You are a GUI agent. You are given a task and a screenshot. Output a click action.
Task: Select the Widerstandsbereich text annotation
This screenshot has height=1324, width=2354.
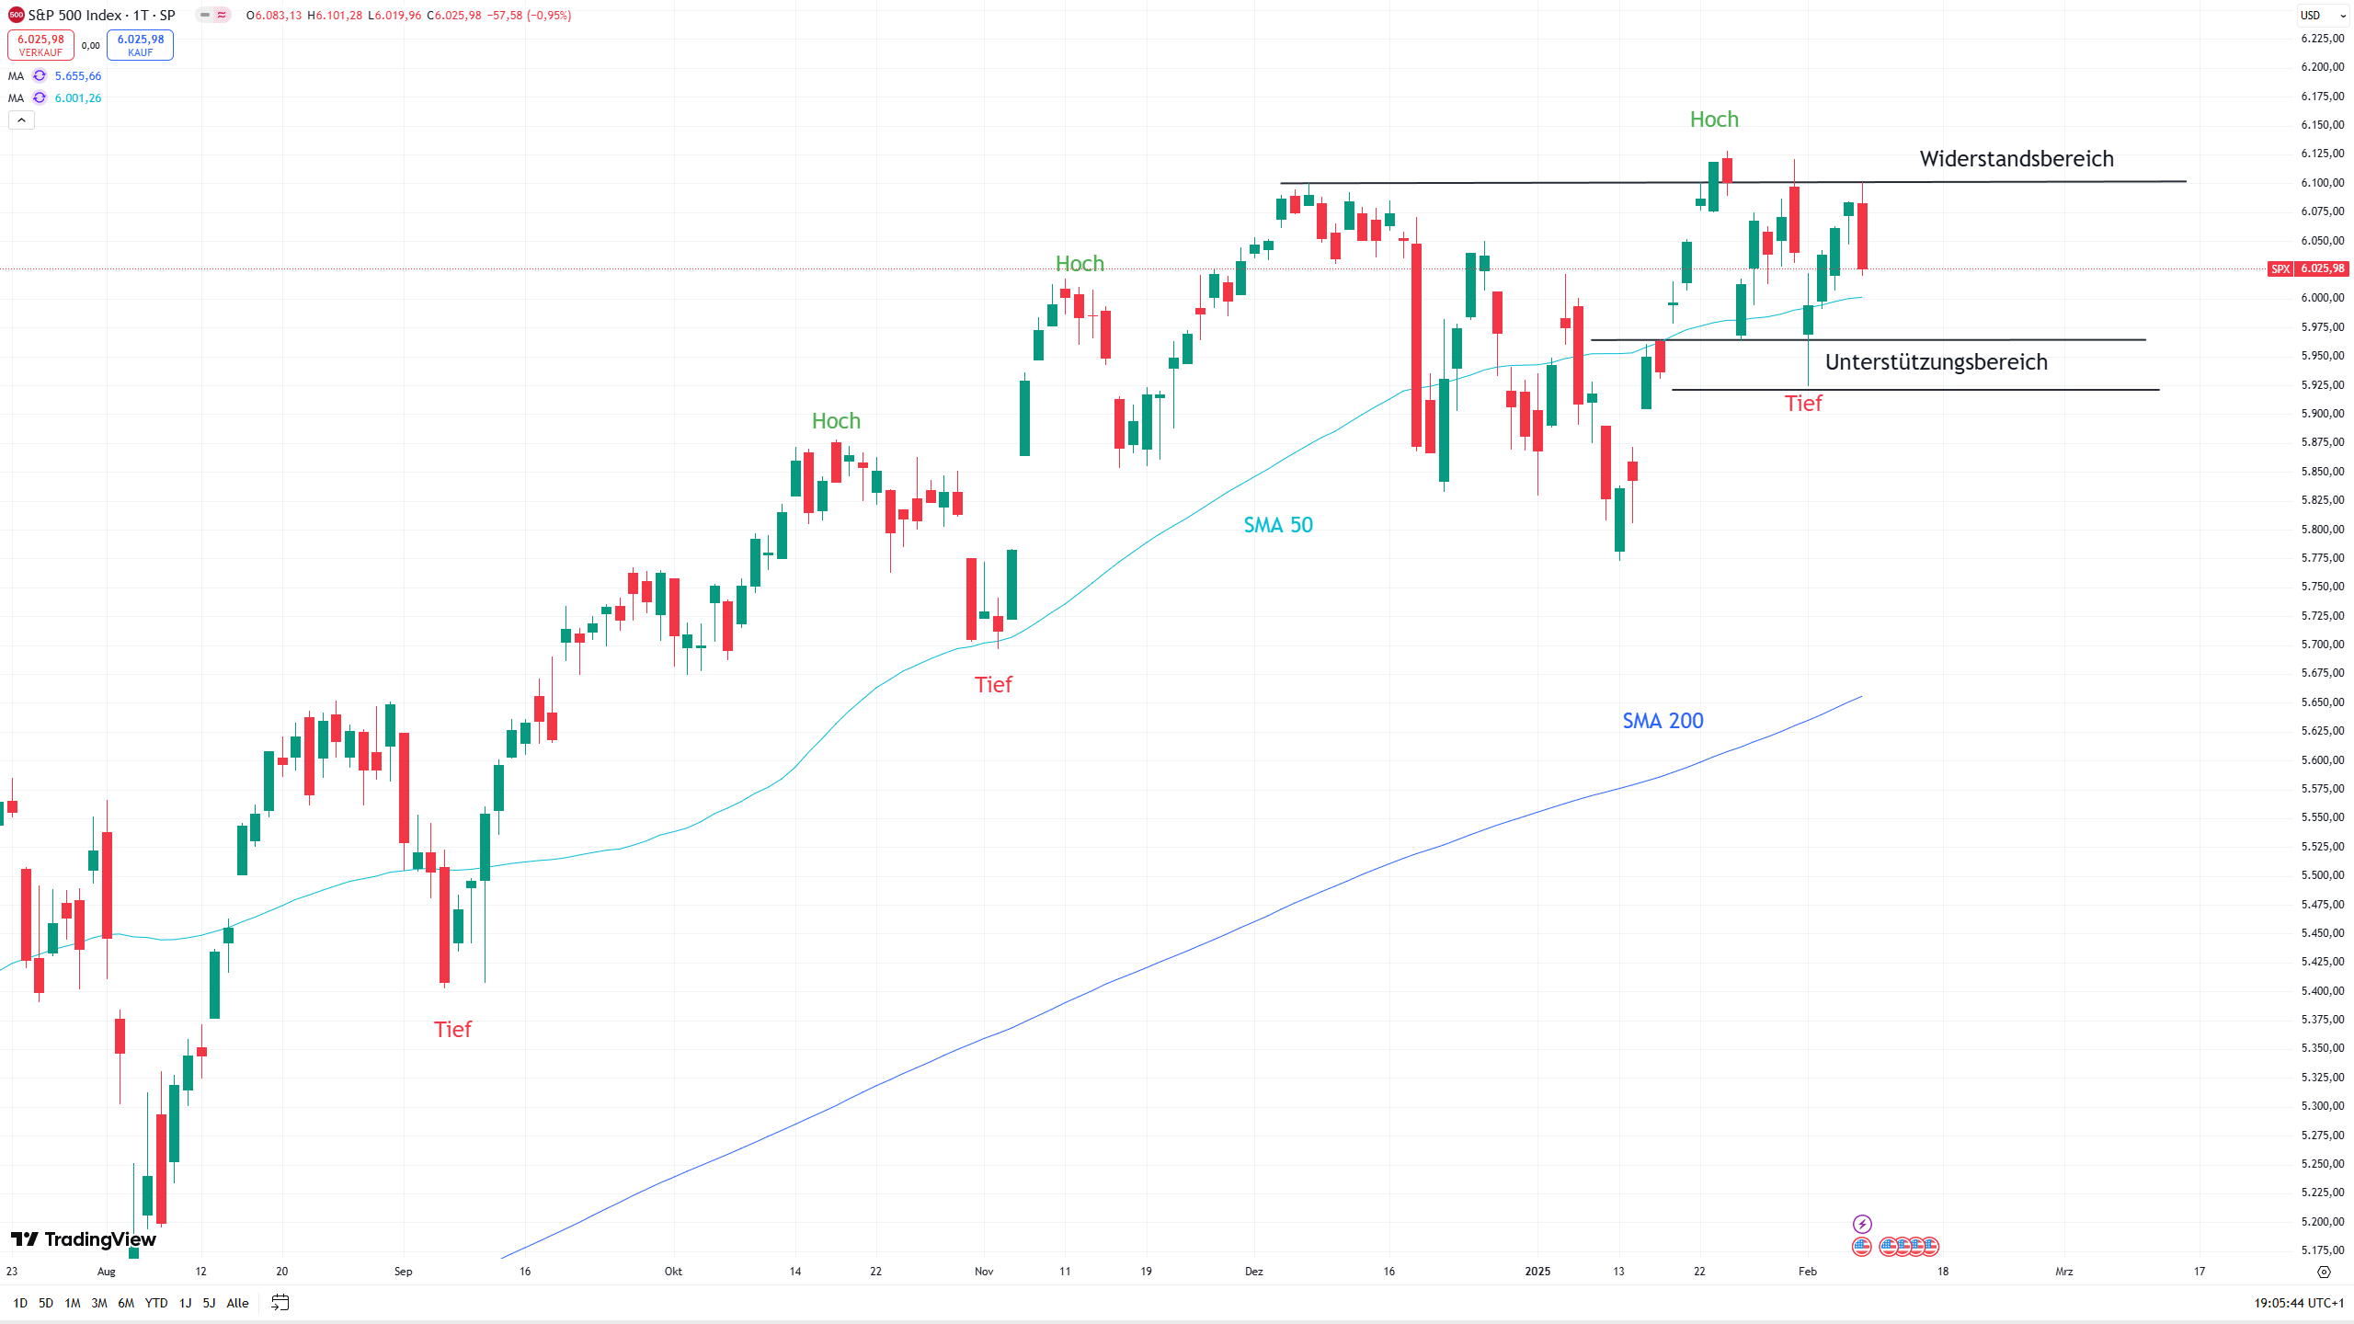pos(2017,159)
